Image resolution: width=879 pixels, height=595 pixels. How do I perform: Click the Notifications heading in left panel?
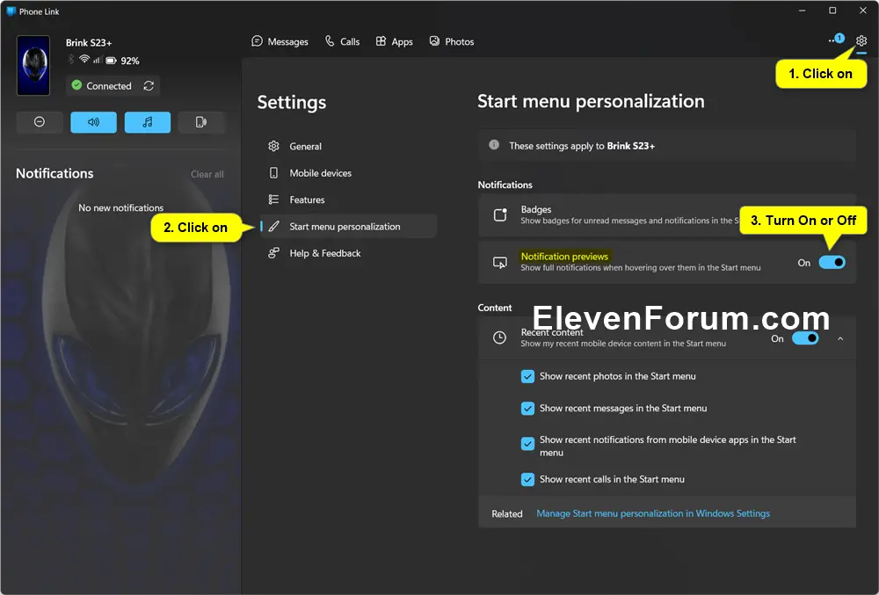click(x=54, y=174)
